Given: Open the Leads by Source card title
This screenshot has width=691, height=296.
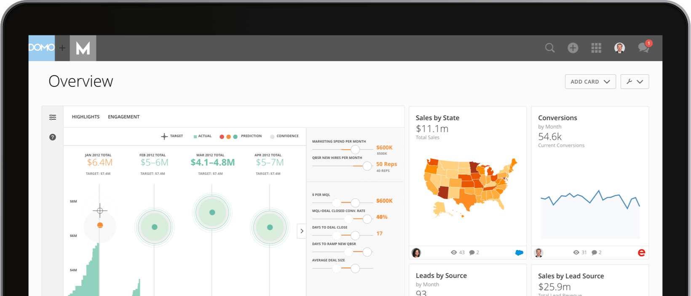Looking at the screenshot, I should pos(441,276).
